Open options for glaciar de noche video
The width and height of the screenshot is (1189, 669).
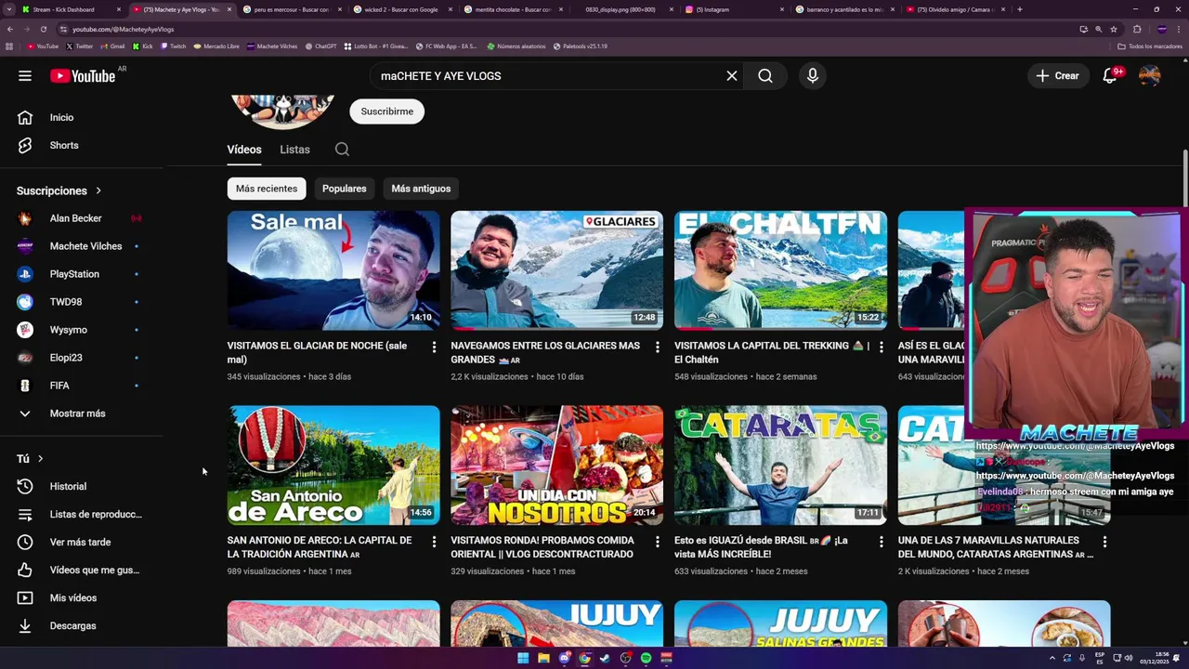434,347
